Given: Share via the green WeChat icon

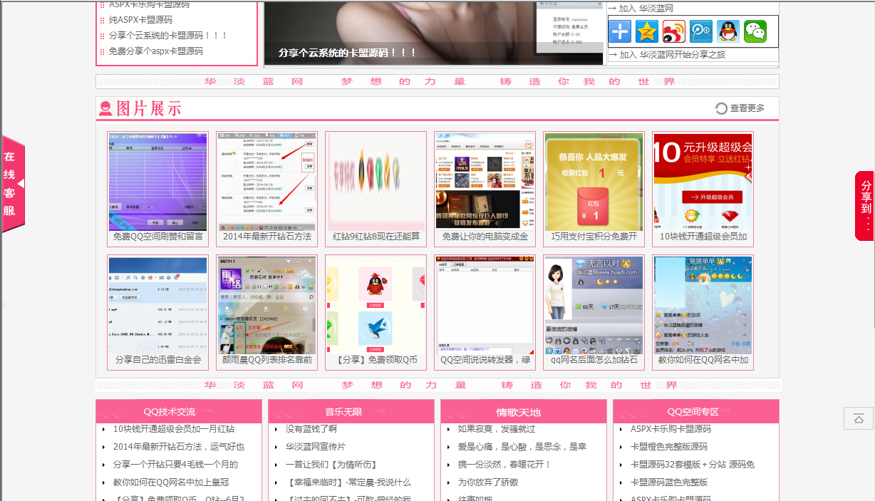Looking at the screenshot, I should 755,31.
